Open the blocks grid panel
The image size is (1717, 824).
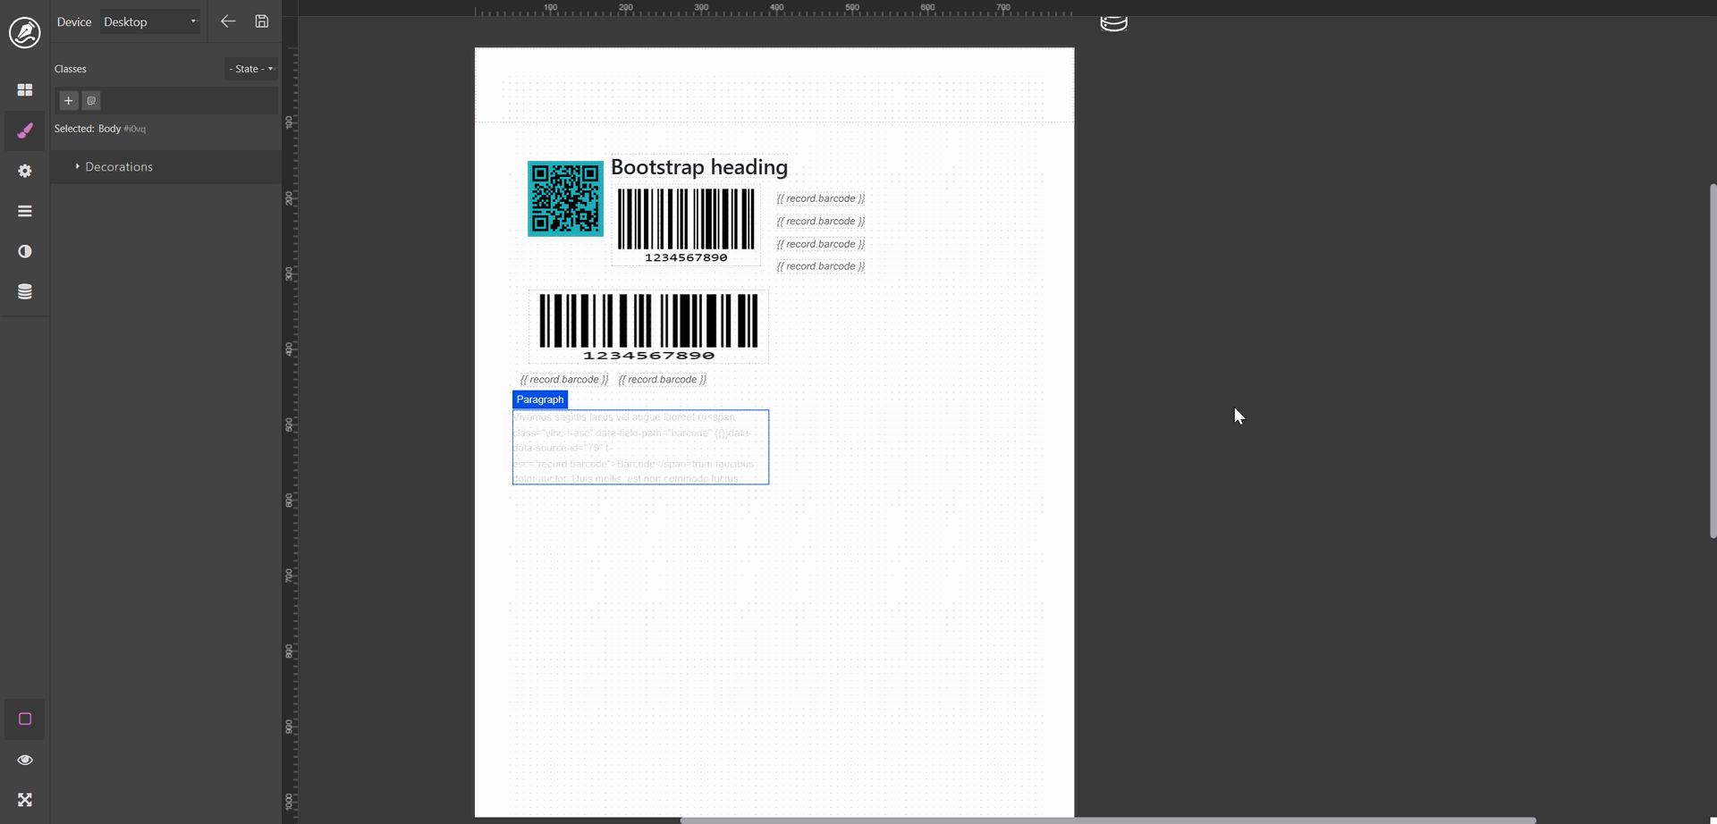click(x=25, y=90)
